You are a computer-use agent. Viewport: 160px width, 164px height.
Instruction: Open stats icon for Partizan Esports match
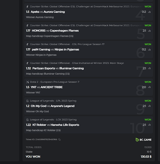coord(149,68)
